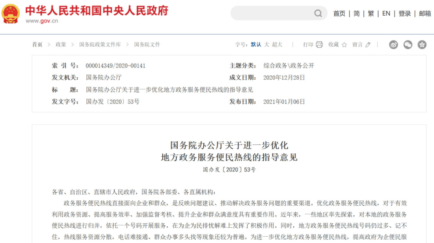Click the pencil icon beside 留言
Screen dimensions: 434x243
coord(368,45)
